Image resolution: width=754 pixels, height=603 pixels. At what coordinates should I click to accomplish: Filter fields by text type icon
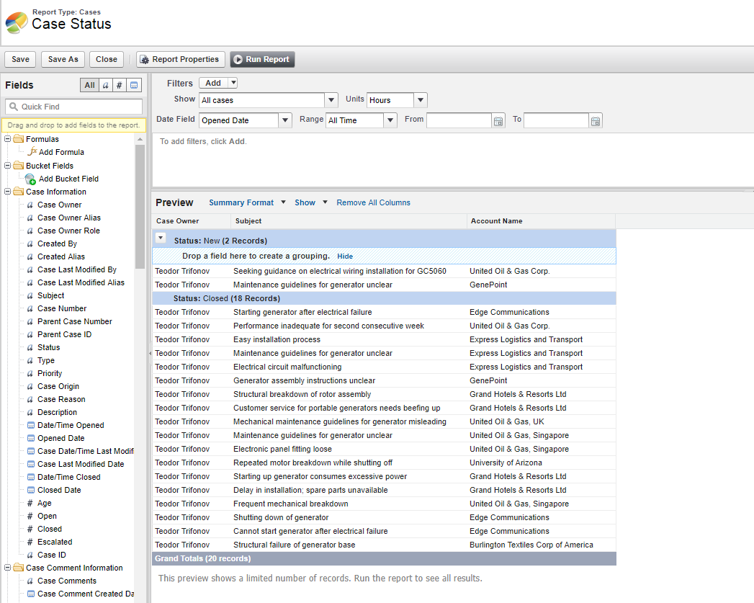coord(105,85)
